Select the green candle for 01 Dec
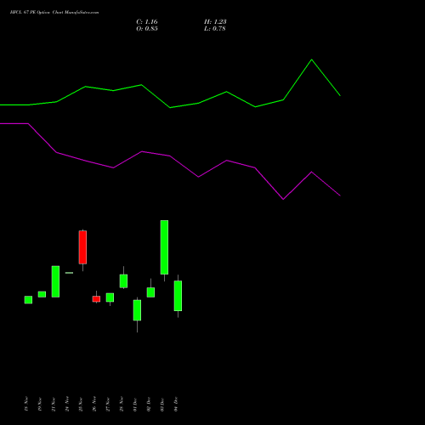Screen dimensions: 425x425 [137, 310]
